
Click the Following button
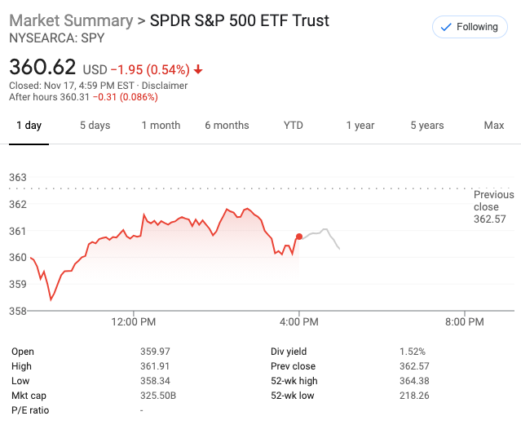click(470, 27)
